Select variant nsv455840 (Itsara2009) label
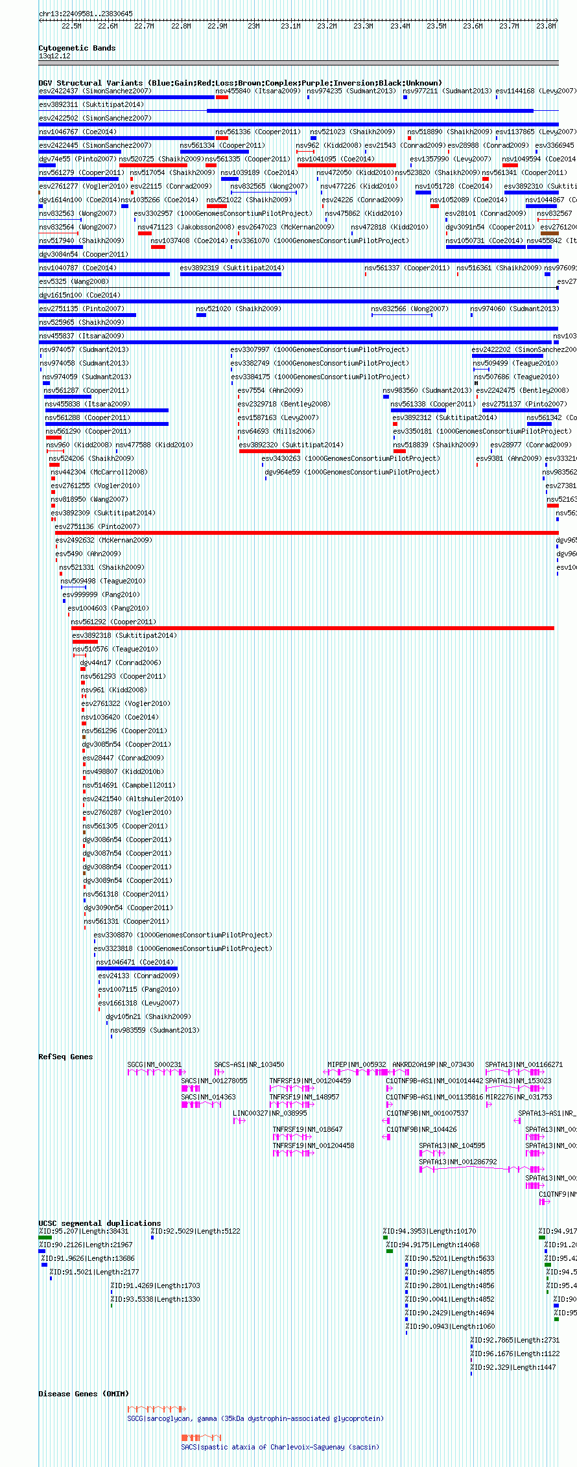The width and height of the screenshot is (577, 1467). 258,91
